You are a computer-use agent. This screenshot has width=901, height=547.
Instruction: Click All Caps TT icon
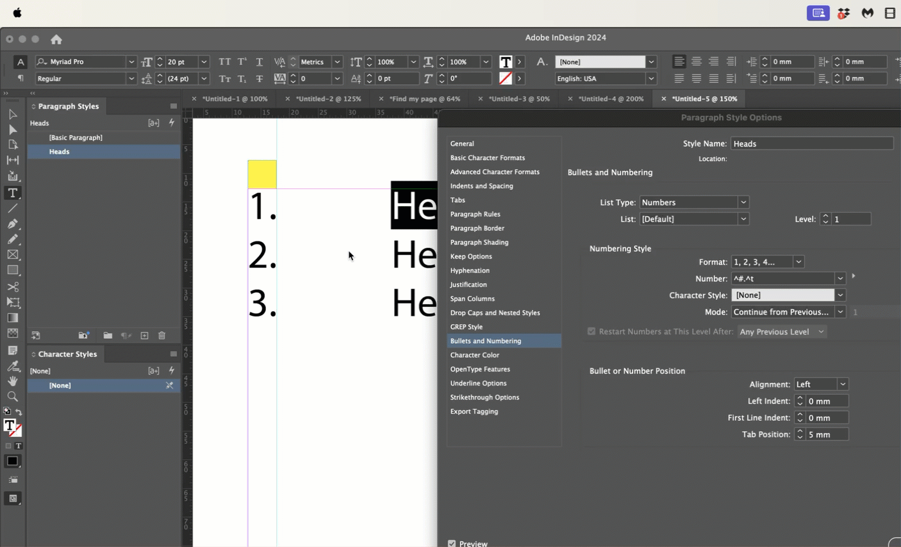225,61
